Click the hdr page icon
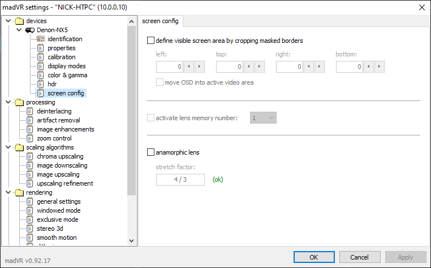Viewport: 431px width, 268px height. pos(41,84)
